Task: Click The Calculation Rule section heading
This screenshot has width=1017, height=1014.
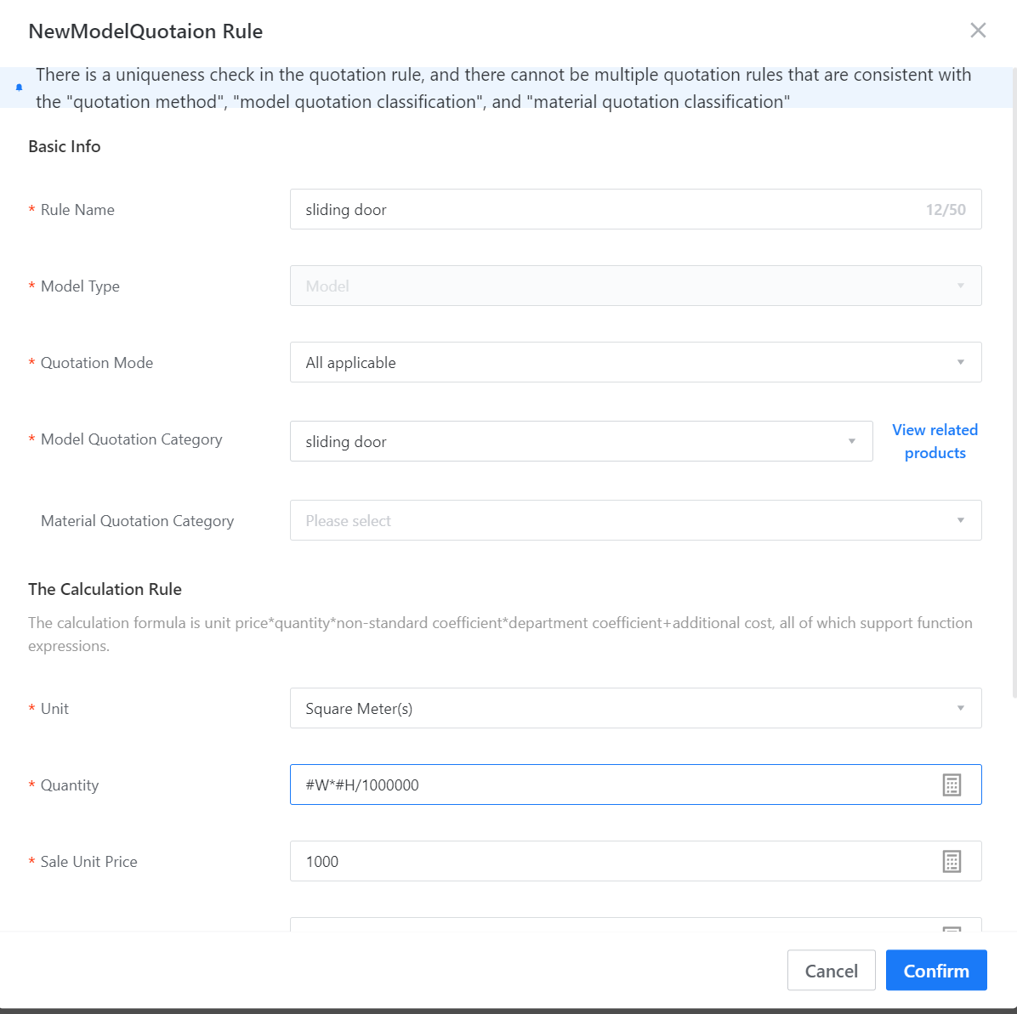Action: 105,589
